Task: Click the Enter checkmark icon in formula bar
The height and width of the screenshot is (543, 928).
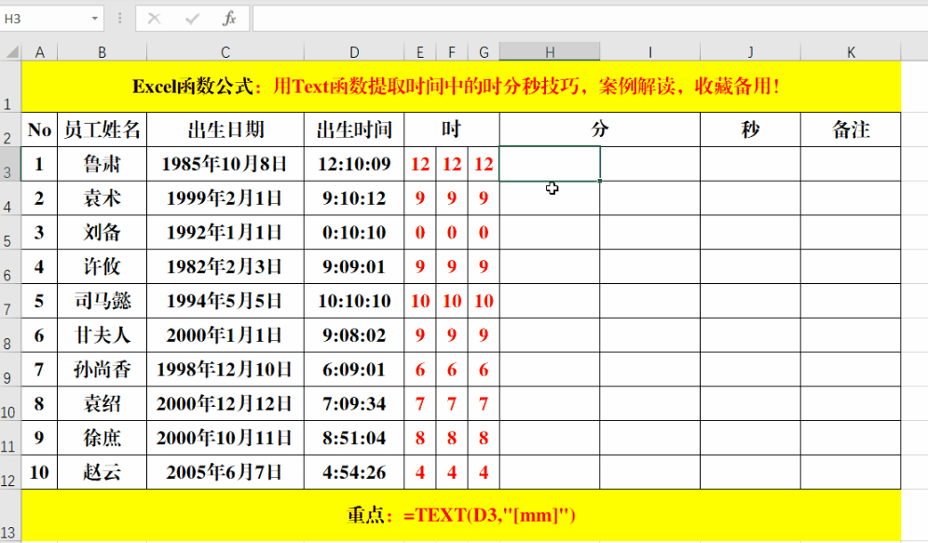Action: 192,19
